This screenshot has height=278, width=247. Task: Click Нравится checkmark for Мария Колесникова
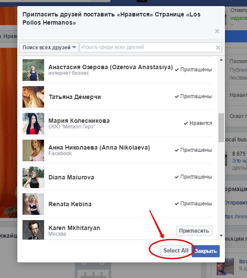pos(198,123)
